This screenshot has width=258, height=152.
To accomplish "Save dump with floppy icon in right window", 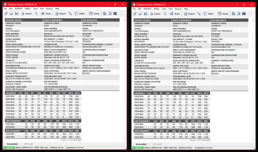I will (145, 14).
